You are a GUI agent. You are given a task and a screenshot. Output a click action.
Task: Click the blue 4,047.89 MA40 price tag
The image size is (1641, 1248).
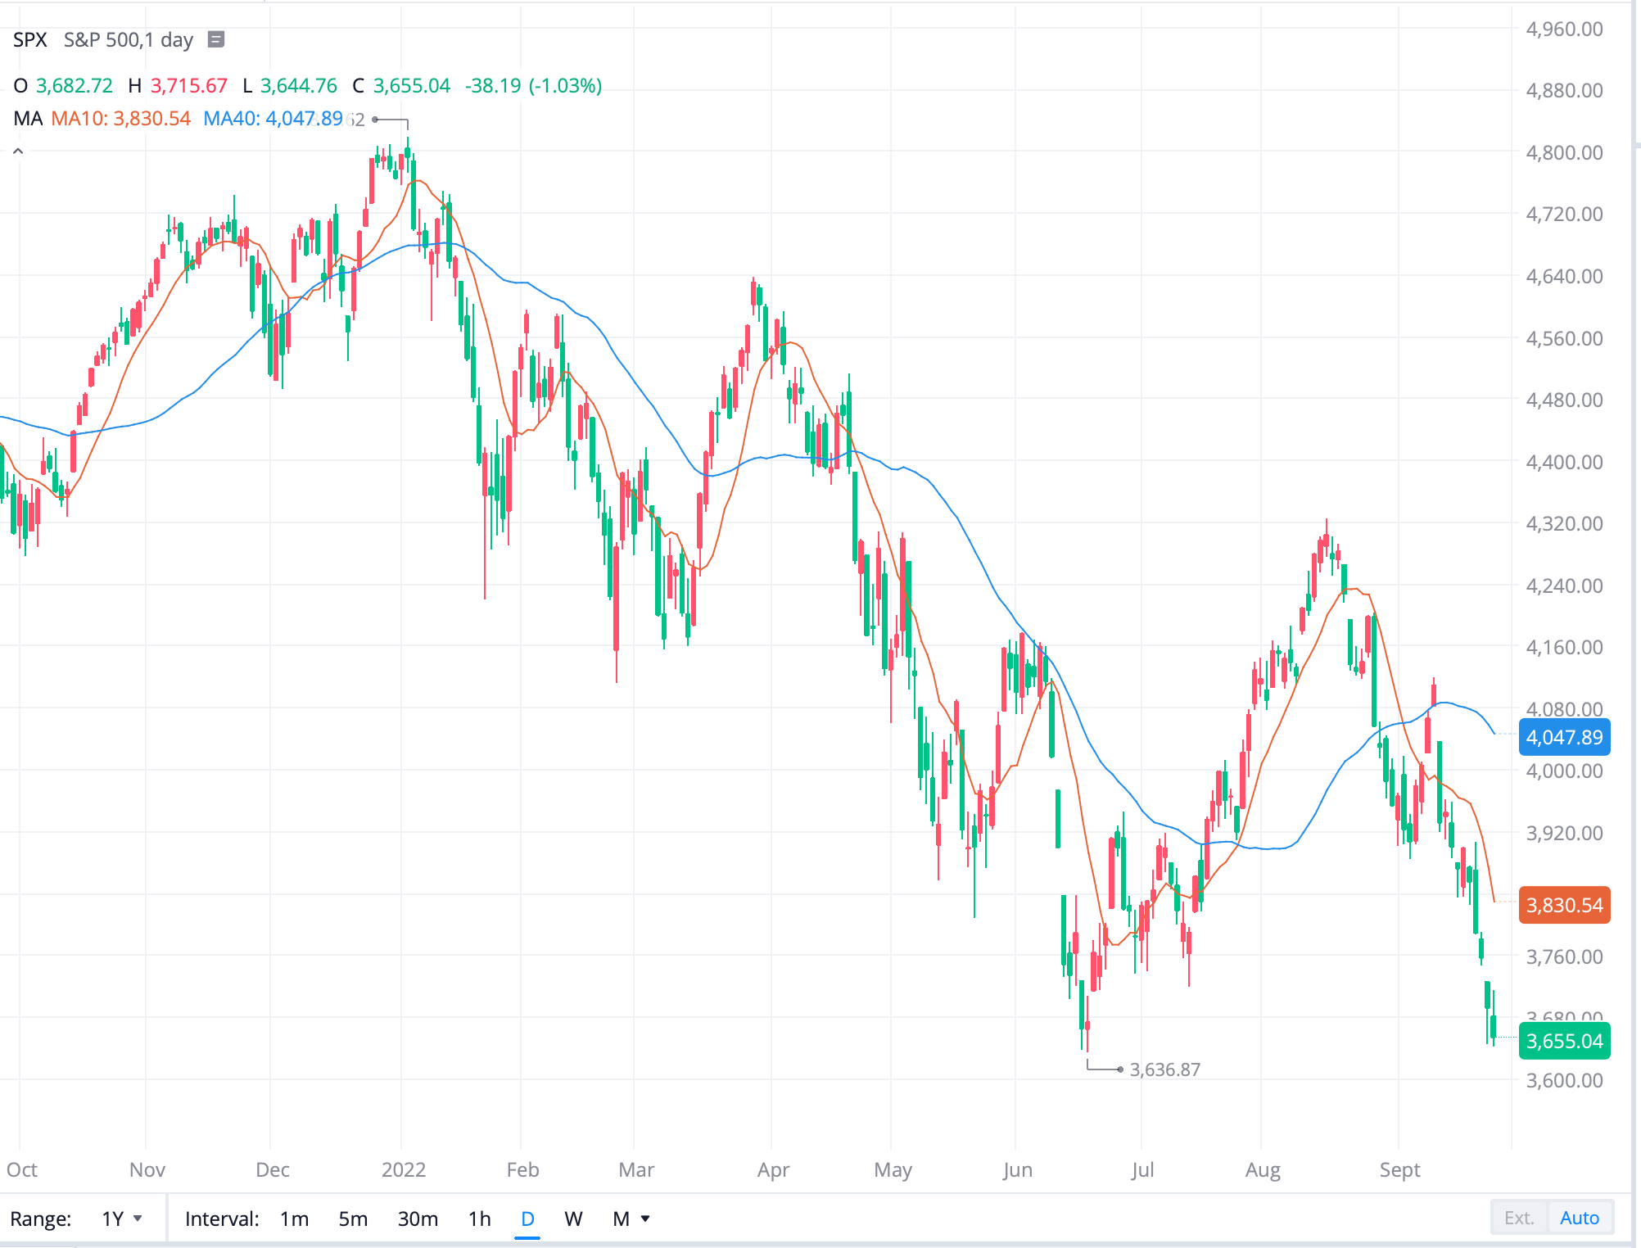pos(1564,737)
